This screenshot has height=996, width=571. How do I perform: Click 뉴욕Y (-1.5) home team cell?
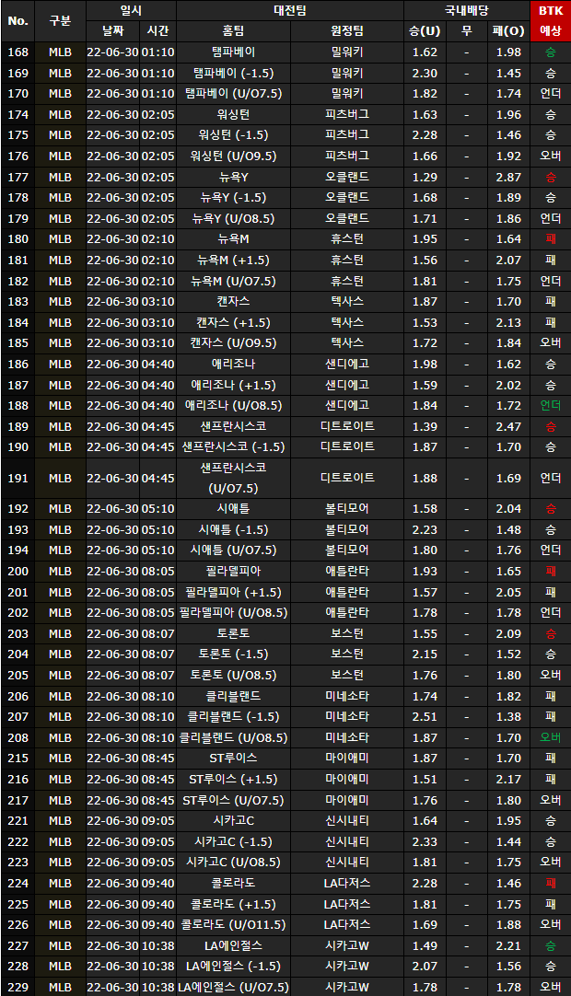pos(233,198)
